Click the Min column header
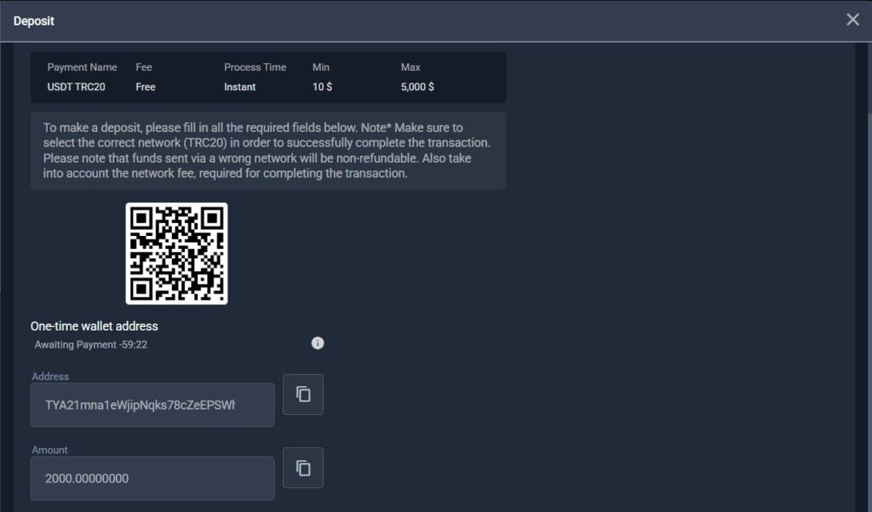 [x=321, y=67]
